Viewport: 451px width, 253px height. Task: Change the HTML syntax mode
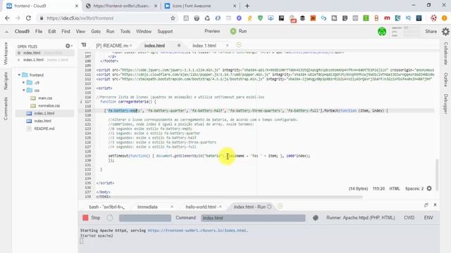coord(395,189)
